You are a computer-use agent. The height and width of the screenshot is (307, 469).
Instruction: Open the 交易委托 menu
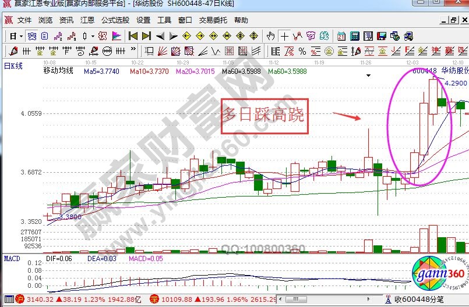coord(213,20)
